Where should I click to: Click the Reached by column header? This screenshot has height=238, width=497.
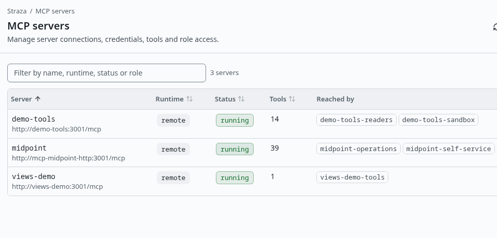coord(335,99)
